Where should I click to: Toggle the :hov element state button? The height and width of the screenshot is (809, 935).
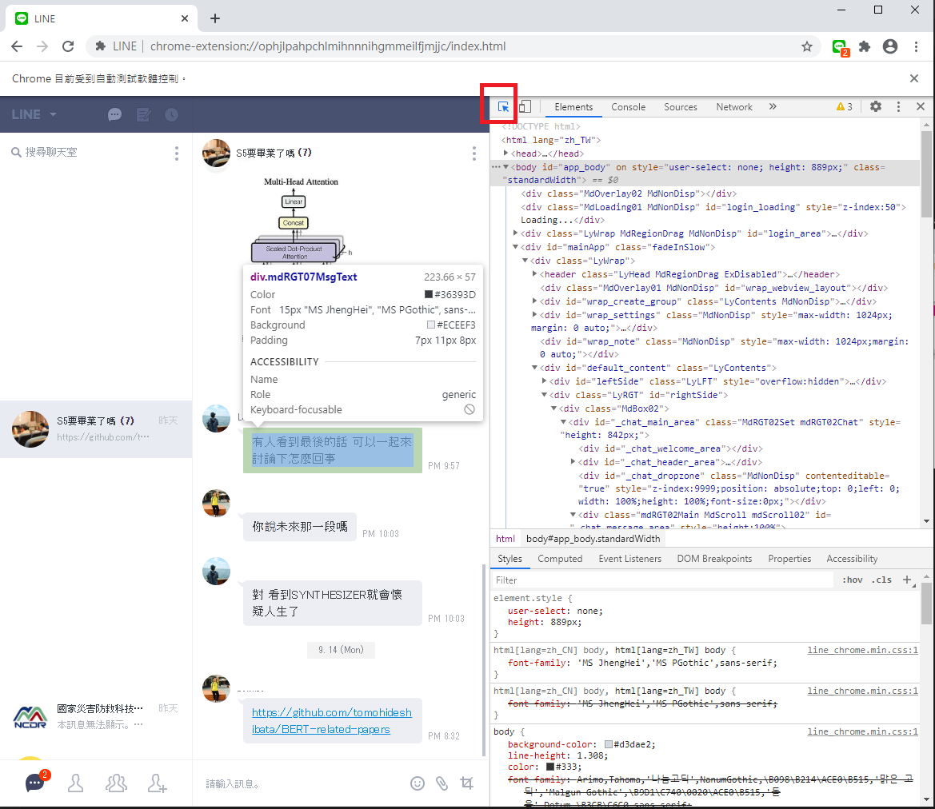852,580
